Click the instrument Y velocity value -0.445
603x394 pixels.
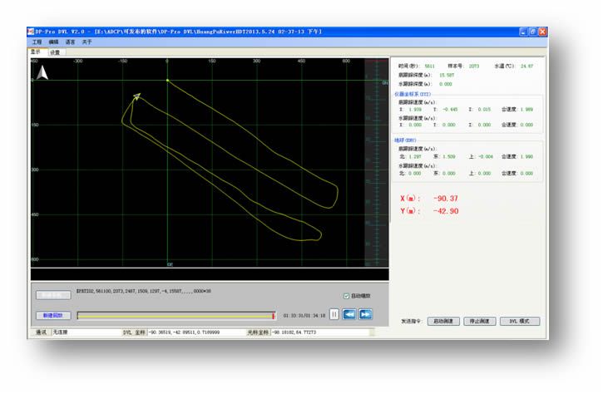pos(450,110)
